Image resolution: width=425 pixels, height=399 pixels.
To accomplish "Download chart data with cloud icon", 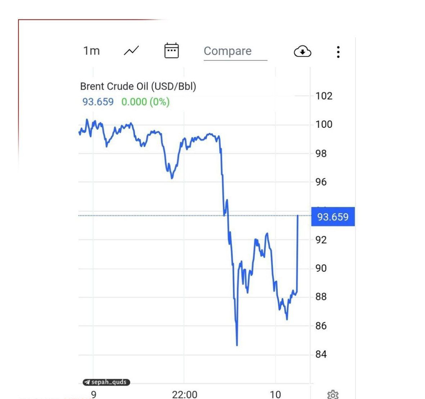I will pyautogui.click(x=302, y=52).
